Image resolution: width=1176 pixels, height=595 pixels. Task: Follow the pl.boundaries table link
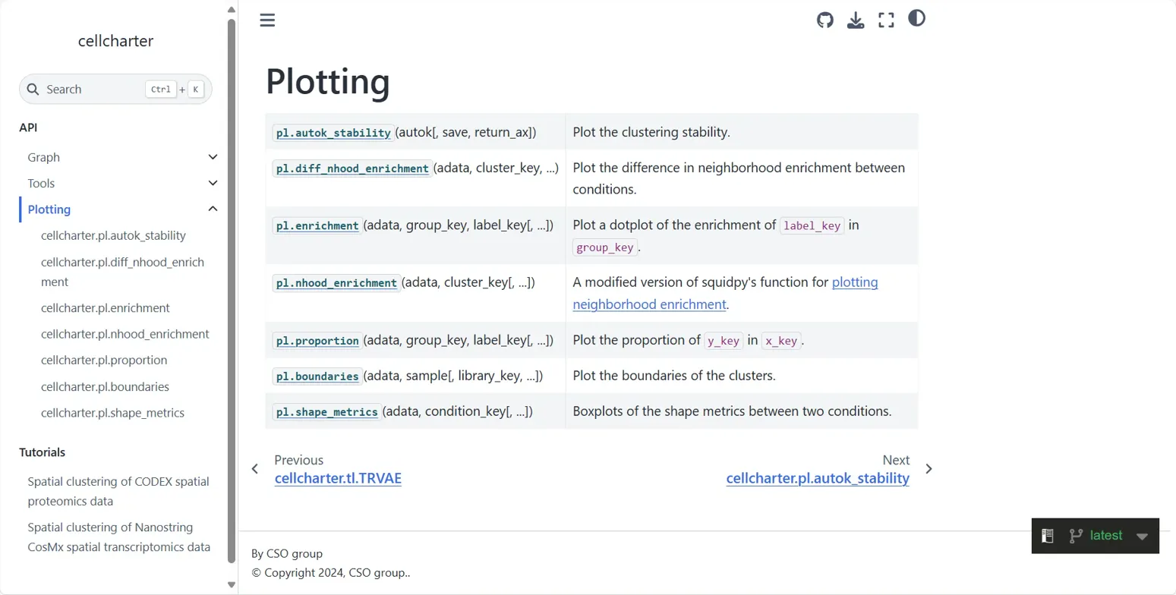pos(317,376)
